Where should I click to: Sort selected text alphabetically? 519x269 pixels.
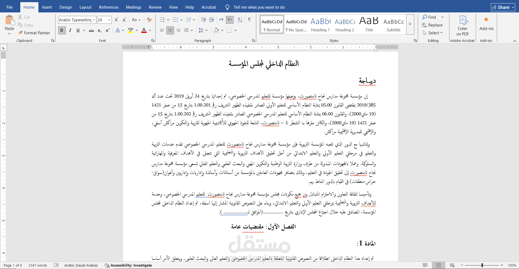click(240, 20)
